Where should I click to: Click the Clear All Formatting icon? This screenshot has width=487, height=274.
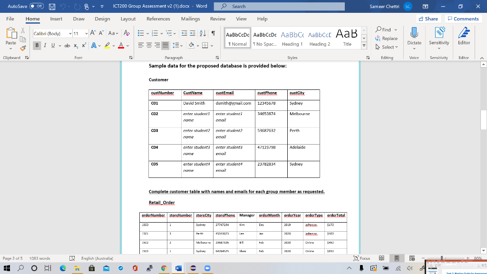click(x=127, y=34)
